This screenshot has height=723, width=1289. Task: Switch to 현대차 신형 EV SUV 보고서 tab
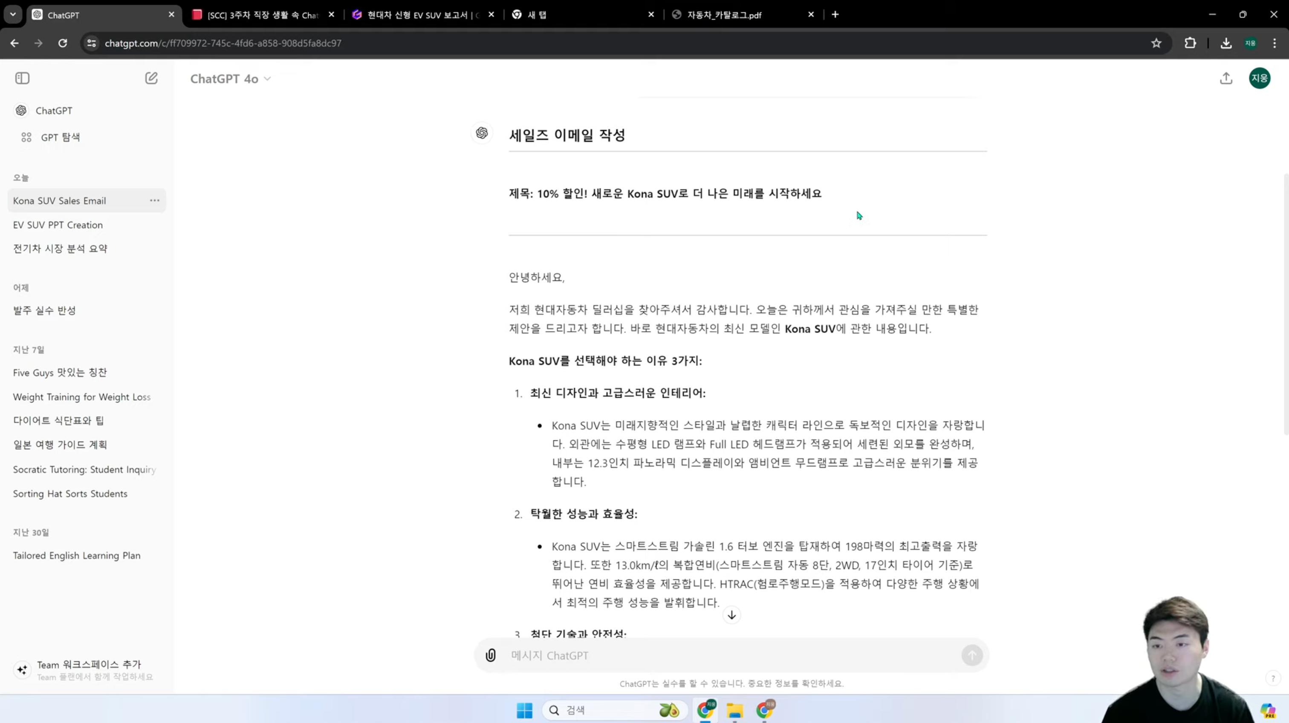click(423, 15)
